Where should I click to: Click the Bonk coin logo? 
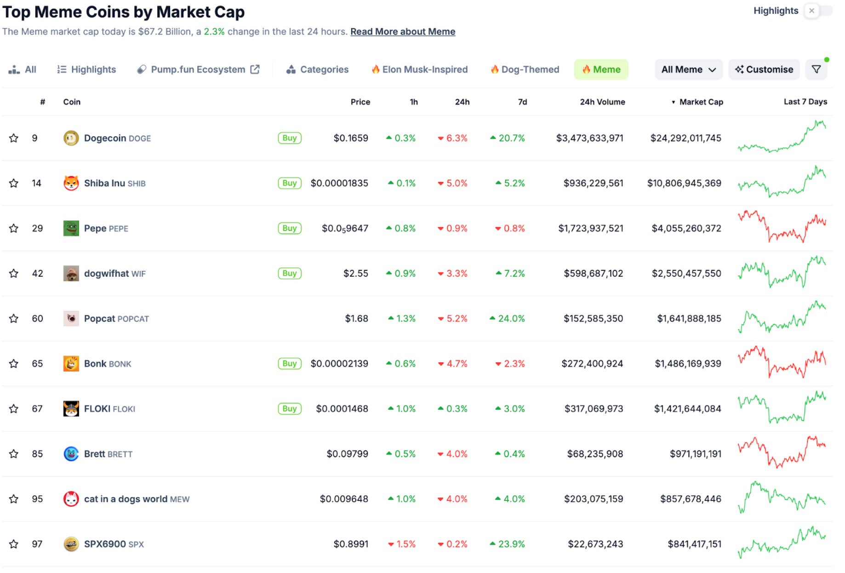click(71, 364)
